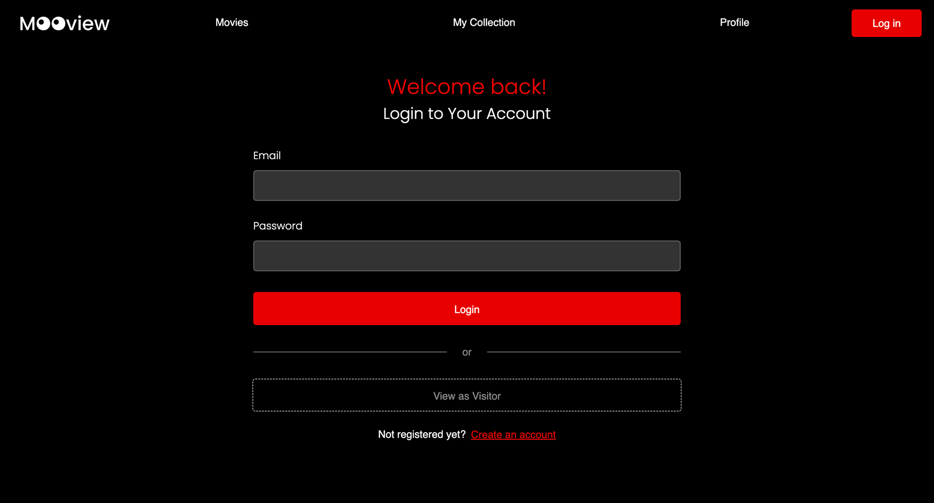The height and width of the screenshot is (503, 934).
Task: Click inside the empty Password box
Action: click(467, 255)
